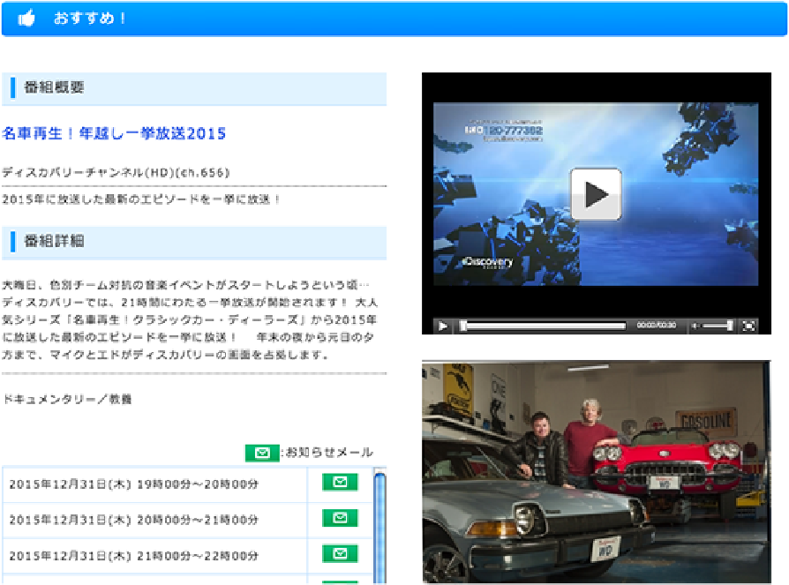Click the 番組概要 section header

194,88
